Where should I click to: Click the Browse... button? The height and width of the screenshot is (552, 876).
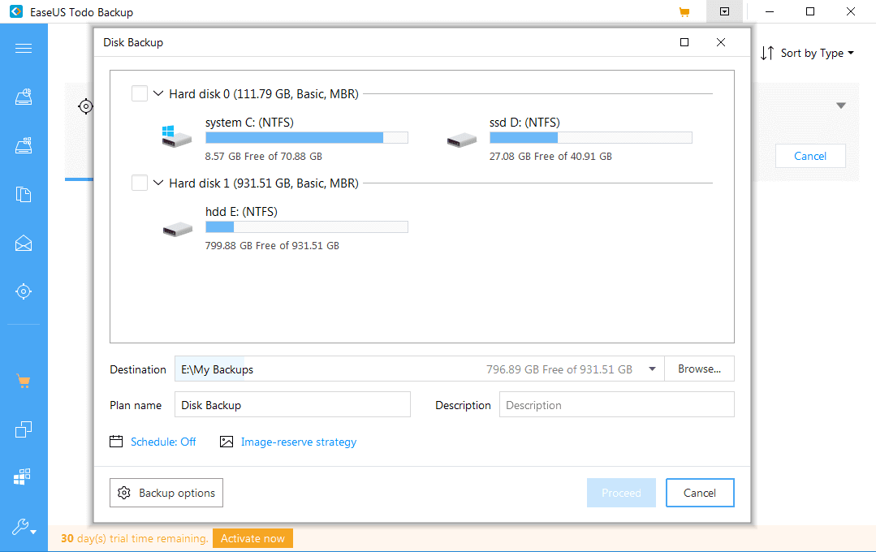pos(699,369)
